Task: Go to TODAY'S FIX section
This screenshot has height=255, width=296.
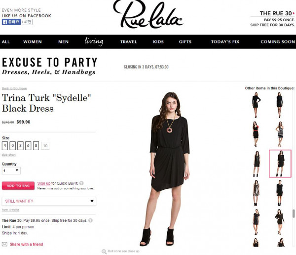Action: tap(225, 42)
